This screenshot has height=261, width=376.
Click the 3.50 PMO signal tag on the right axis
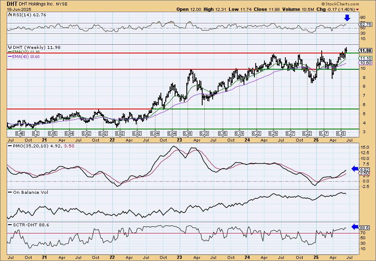[x=365, y=173]
